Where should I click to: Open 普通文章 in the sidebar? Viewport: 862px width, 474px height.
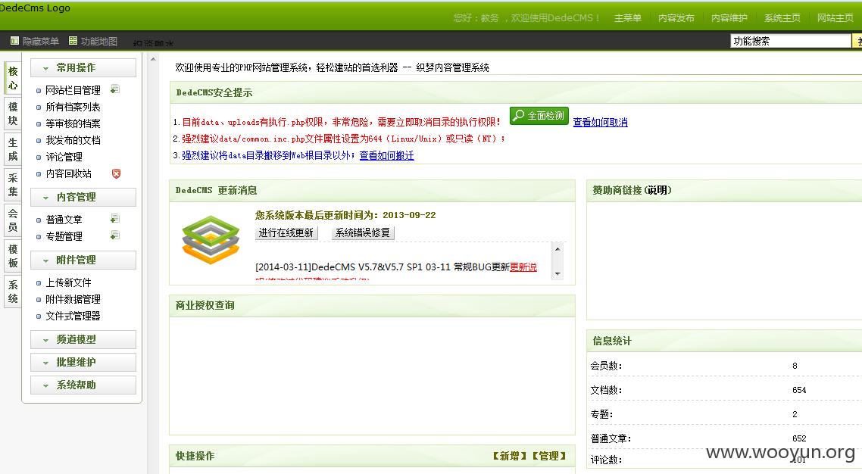(x=64, y=220)
